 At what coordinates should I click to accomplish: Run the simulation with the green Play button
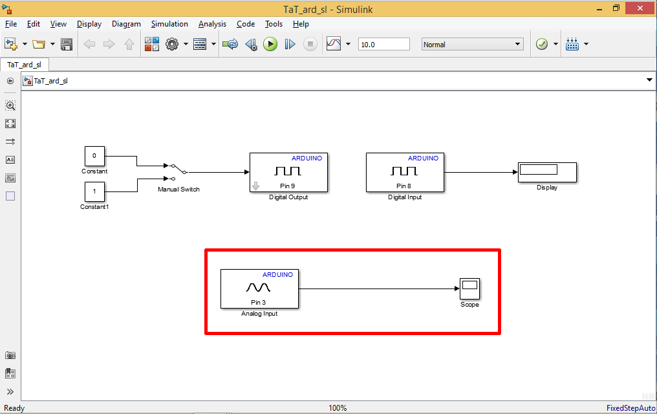click(270, 44)
